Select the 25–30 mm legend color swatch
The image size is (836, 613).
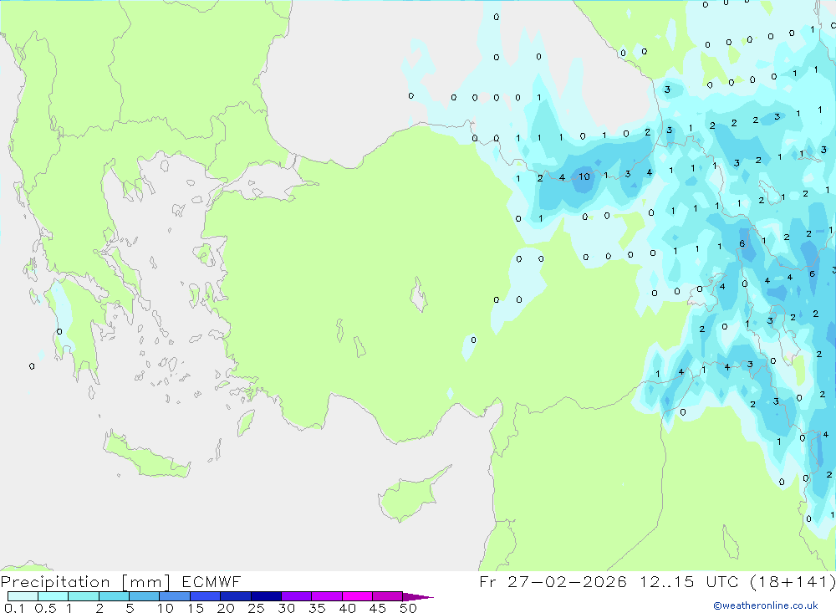(266, 596)
